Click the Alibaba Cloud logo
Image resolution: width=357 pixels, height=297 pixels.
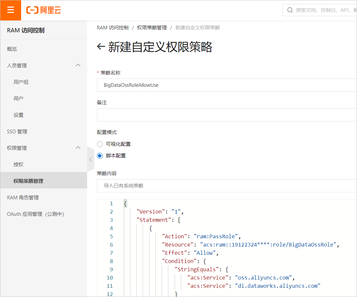tap(44, 10)
